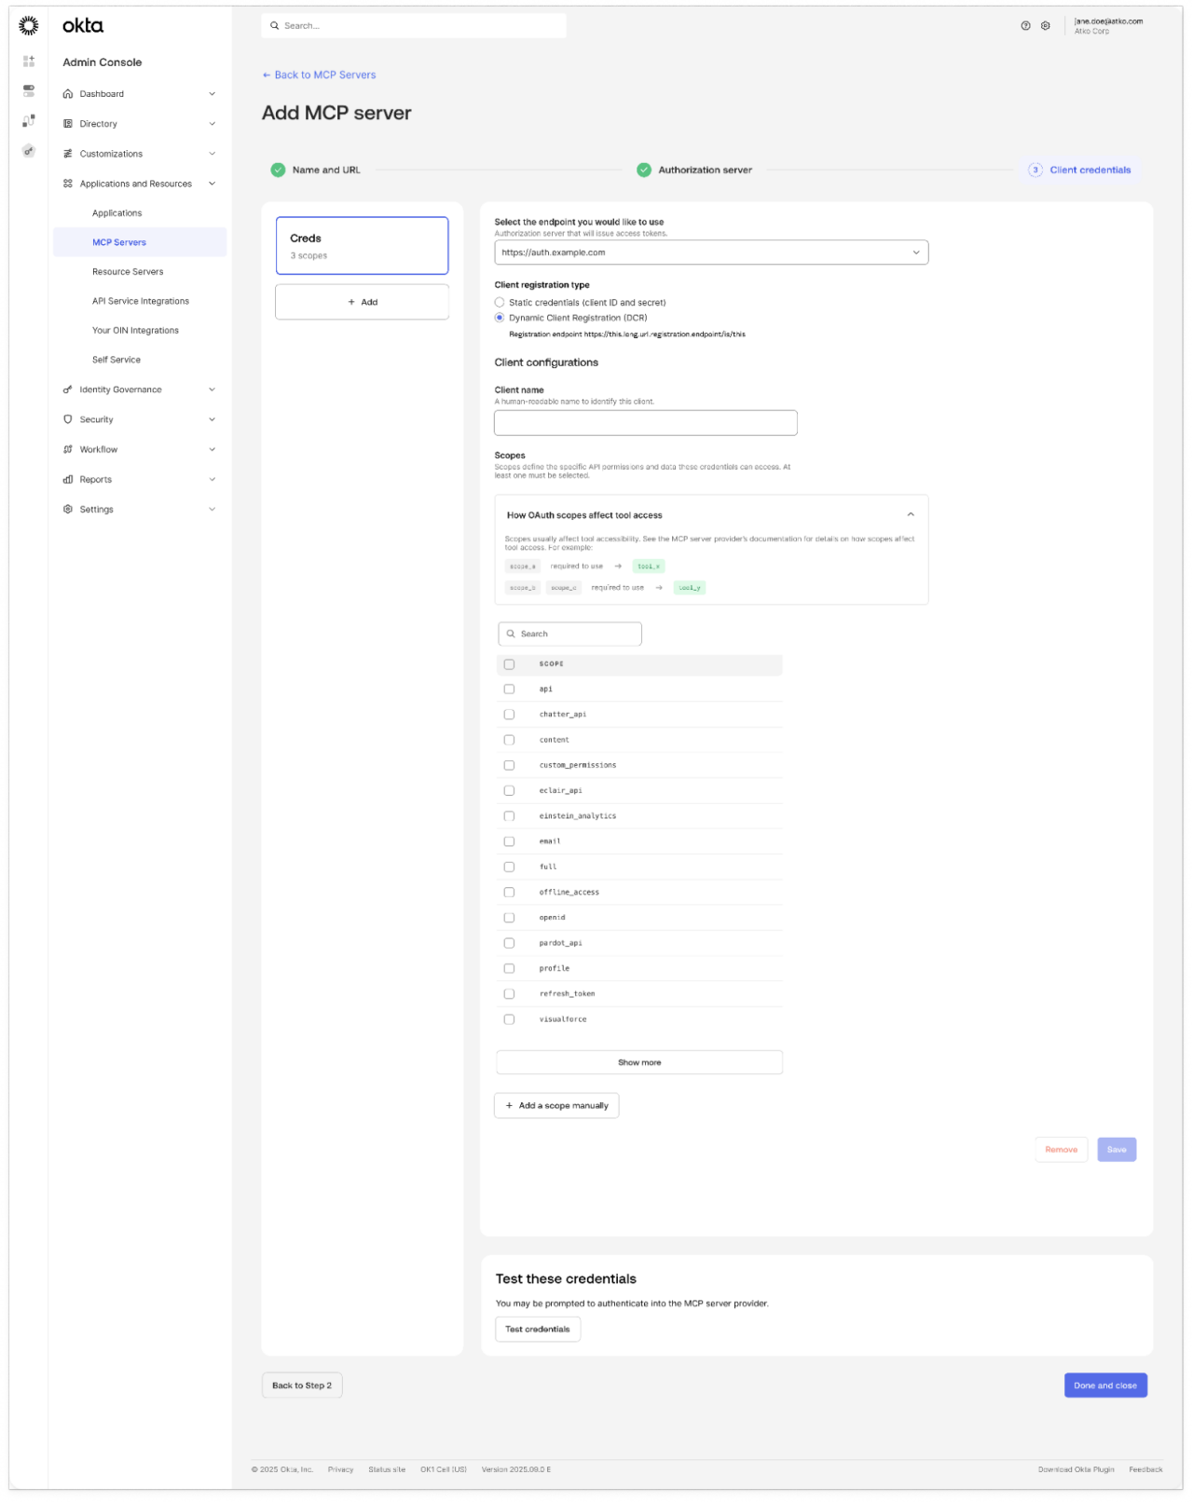Image resolution: width=1193 pixels, height=1502 pixels.
Task: Check the chatter_api scope checkbox
Action: (x=509, y=715)
